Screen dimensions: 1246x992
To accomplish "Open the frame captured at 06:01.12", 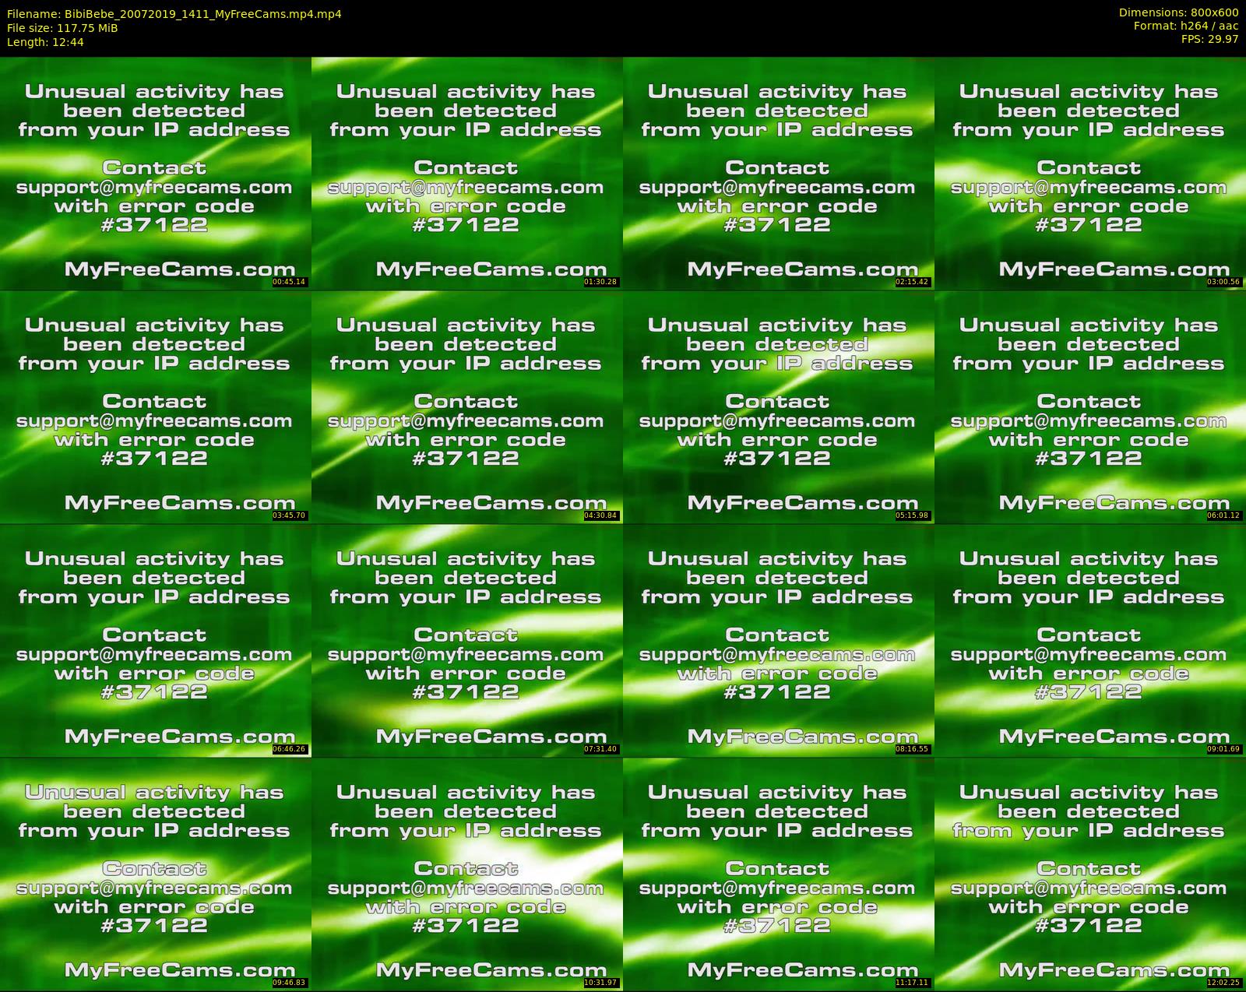I will tap(1090, 406).
